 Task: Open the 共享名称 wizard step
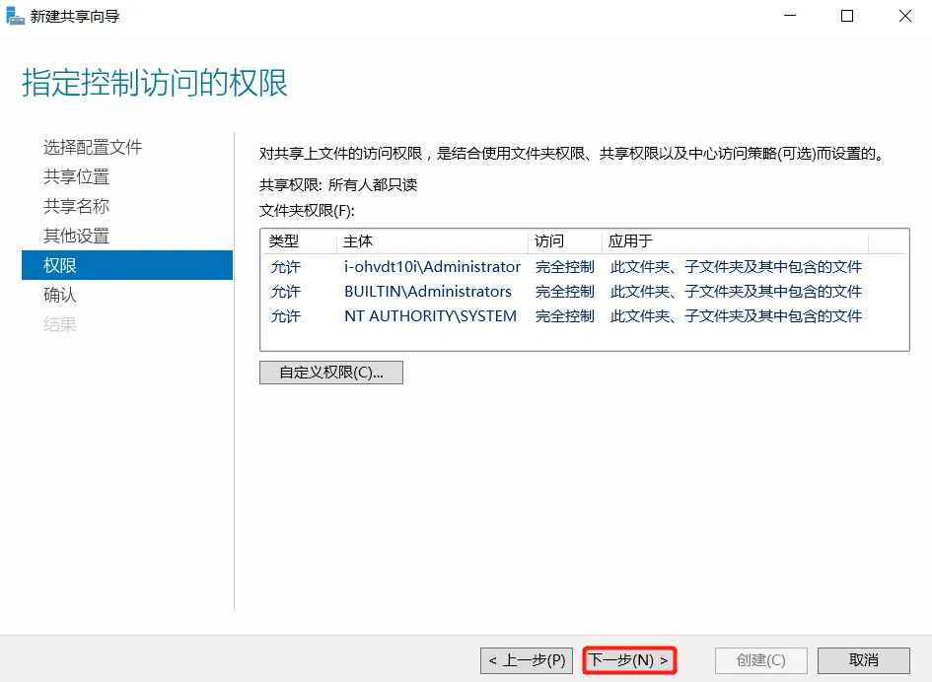click(x=76, y=206)
